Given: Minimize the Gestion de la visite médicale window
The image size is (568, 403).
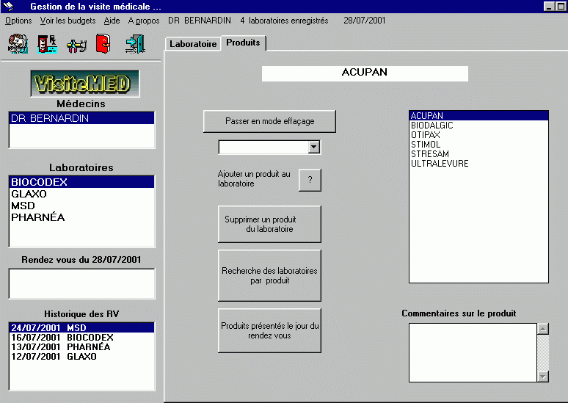Looking at the screenshot, I should pos(549,7).
